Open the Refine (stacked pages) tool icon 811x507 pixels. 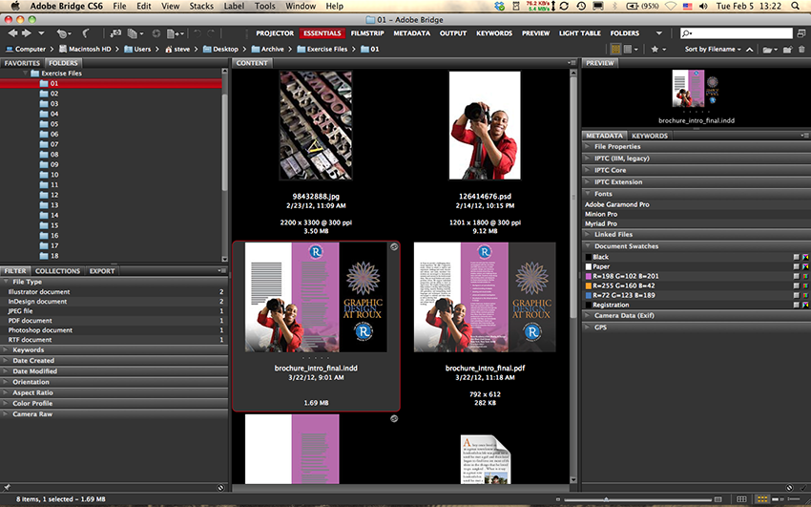[135, 33]
